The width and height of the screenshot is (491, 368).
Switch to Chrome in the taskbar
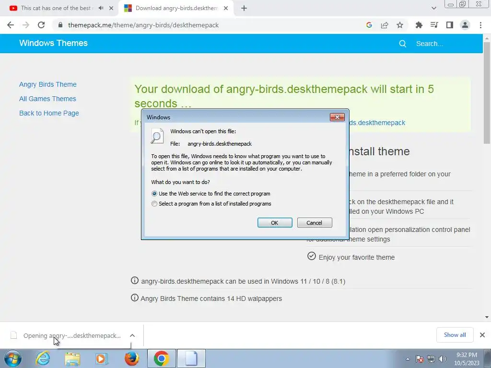pos(161,358)
